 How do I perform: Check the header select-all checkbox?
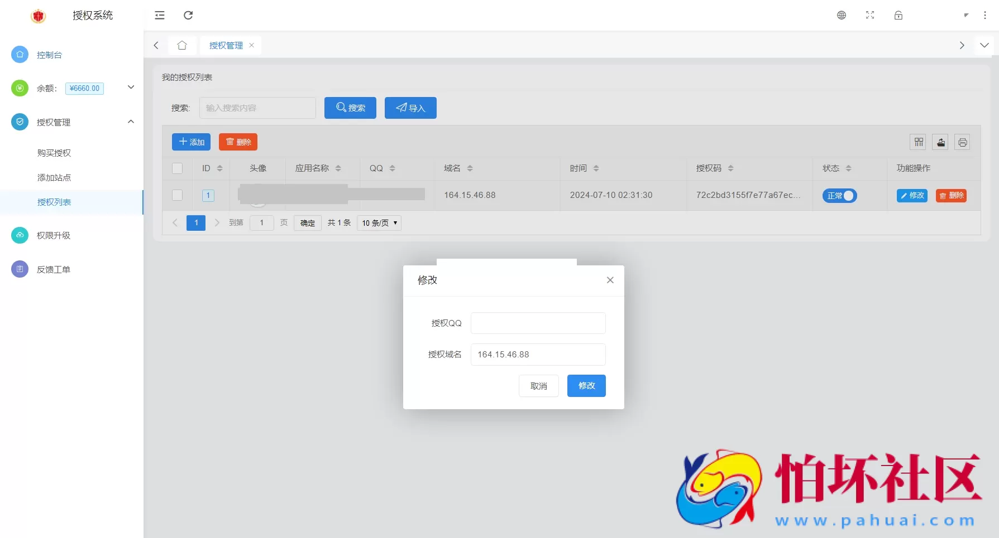click(x=177, y=168)
